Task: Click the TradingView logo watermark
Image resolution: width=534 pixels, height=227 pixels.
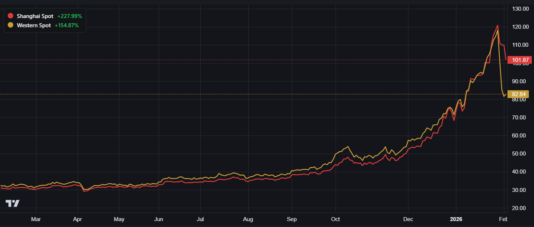Action: click(12, 203)
